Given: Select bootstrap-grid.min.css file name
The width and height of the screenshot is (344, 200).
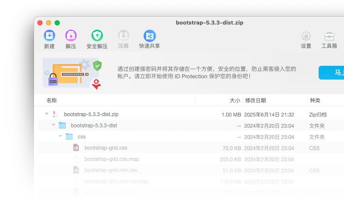Looking at the screenshot, I should pyautogui.click(x=111, y=170).
